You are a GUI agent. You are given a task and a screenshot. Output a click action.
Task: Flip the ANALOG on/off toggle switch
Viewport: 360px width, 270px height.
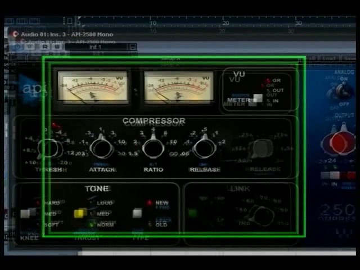click(343, 91)
